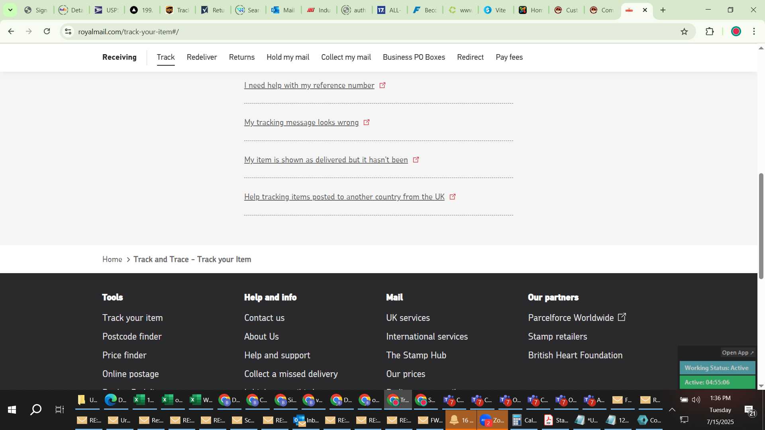Open the Edge browser taskbar icon
The height and width of the screenshot is (430, 765).
pyautogui.click(x=116, y=400)
